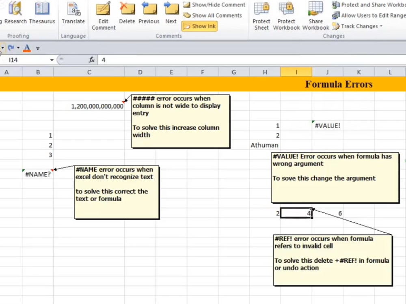Select active cell I14 with value 4

(x=296, y=213)
